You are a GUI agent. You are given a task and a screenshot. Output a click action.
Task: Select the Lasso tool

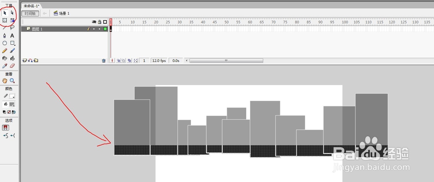[12, 28]
